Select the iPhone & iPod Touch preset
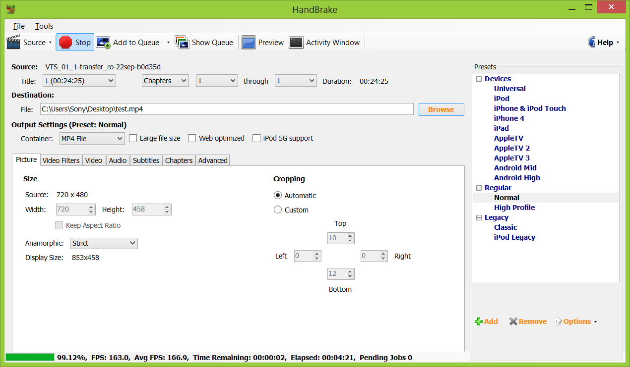The width and height of the screenshot is (630, 367). (x=530, y=108)
